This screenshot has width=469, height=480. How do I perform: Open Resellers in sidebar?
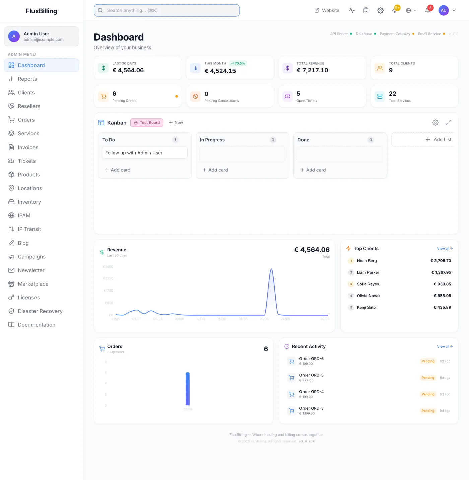[x=42, y=106]
